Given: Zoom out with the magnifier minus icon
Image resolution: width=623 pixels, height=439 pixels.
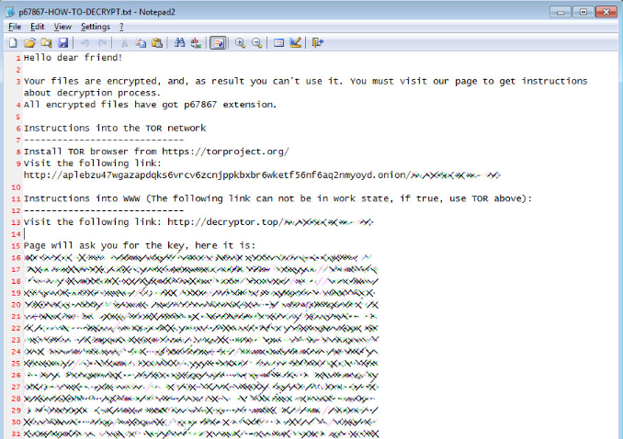Looking at the screenshot, I should tap(256, 42).
